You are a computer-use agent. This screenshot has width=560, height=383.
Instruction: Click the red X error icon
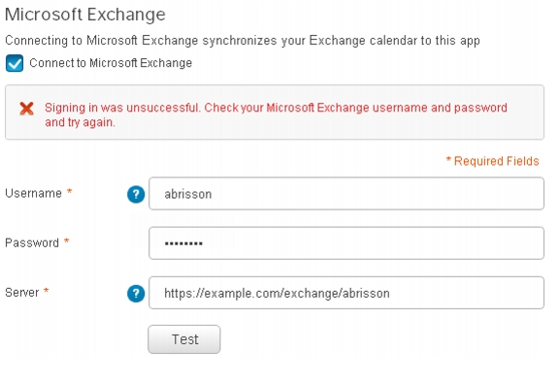[27, 109]
